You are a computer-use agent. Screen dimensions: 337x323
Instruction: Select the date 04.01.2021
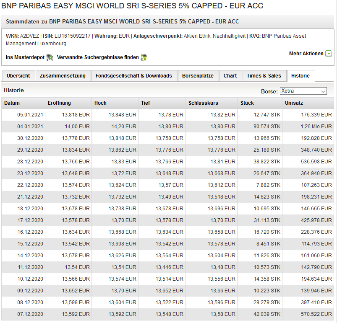30,127
